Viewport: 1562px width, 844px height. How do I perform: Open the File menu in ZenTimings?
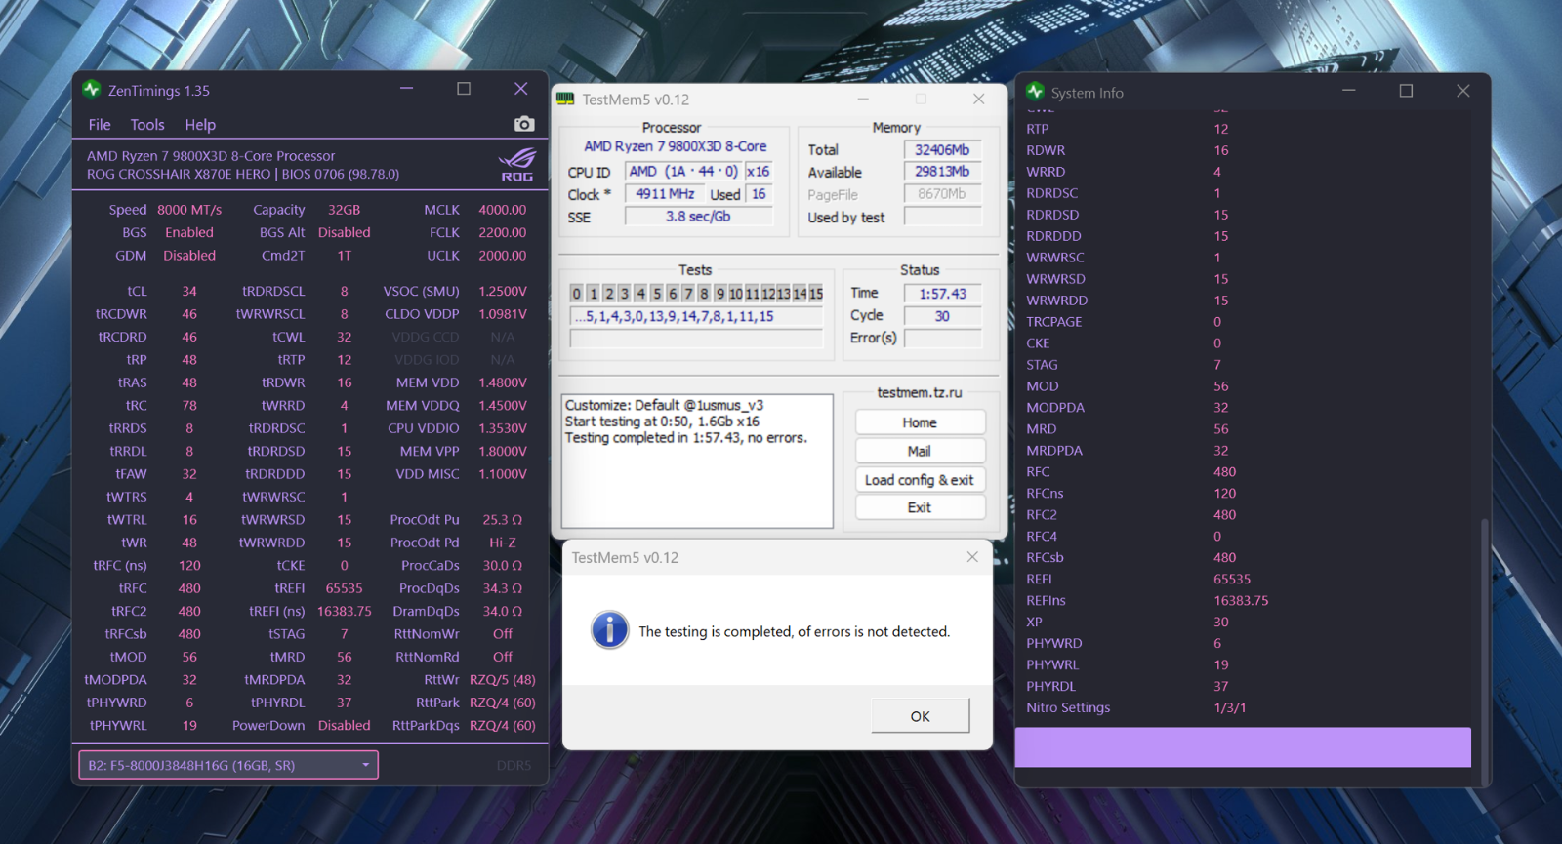tap(100, 125)
